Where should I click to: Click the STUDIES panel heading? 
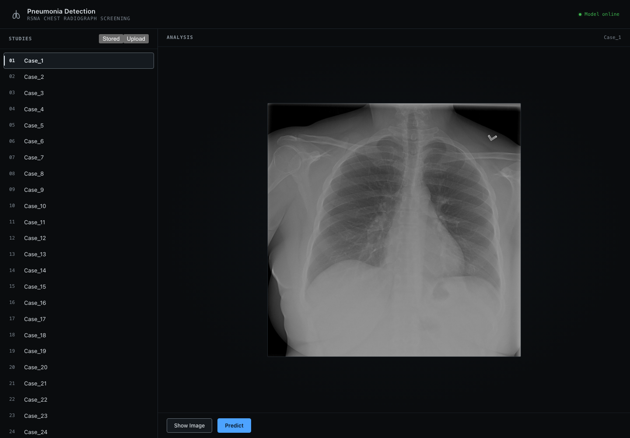point(21,39)
